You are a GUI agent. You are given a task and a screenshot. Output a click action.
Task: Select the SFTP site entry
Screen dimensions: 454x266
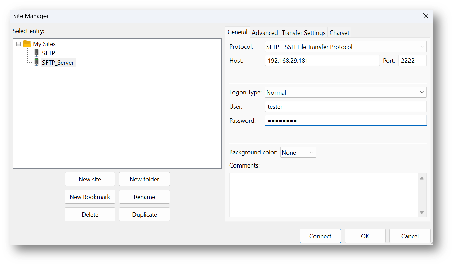click(x=48, y=53)
